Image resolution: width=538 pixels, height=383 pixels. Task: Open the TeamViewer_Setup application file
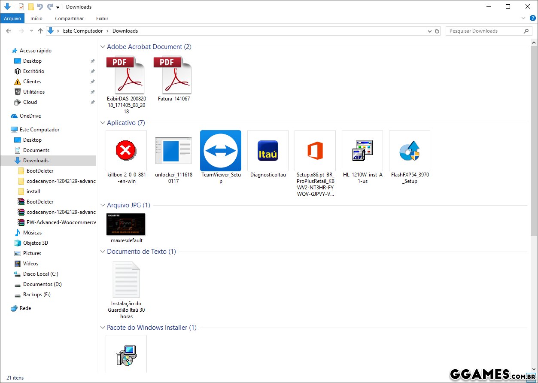(220, 151)
